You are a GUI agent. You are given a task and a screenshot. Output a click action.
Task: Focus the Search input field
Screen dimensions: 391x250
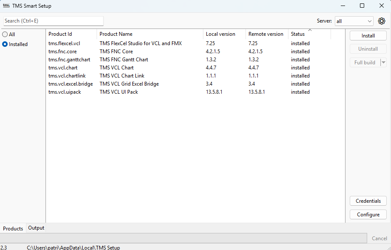pos(54,21)
